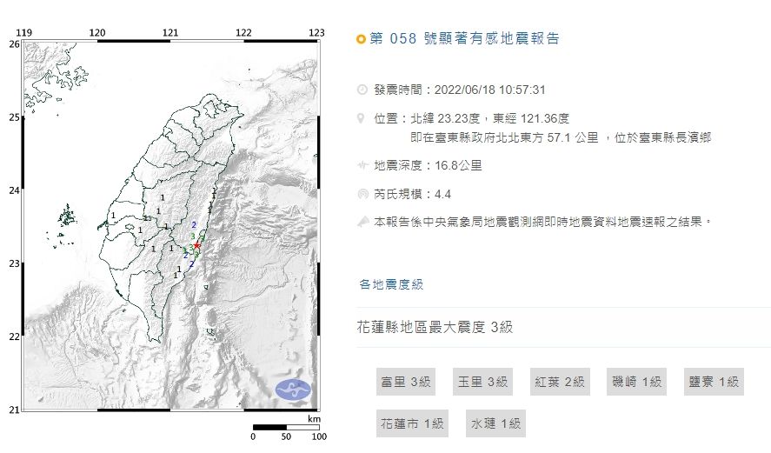Select the 富里 3級 station tag

[x=405, y=382]
